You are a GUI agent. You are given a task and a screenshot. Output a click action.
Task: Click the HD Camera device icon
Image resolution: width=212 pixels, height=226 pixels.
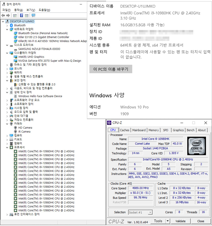pos(15,128)
